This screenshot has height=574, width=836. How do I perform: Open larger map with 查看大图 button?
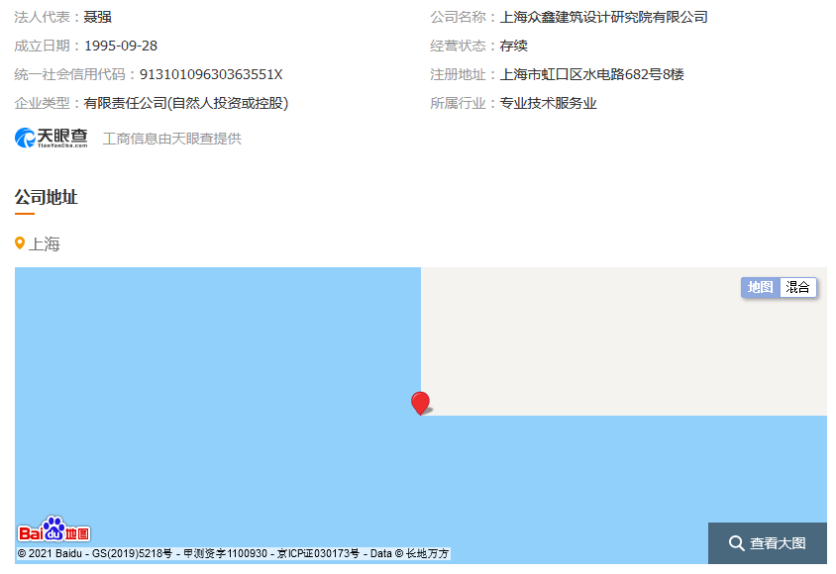point(768,543)
